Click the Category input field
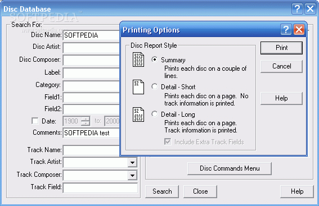 pyautogui.click(x=91, y=86)
